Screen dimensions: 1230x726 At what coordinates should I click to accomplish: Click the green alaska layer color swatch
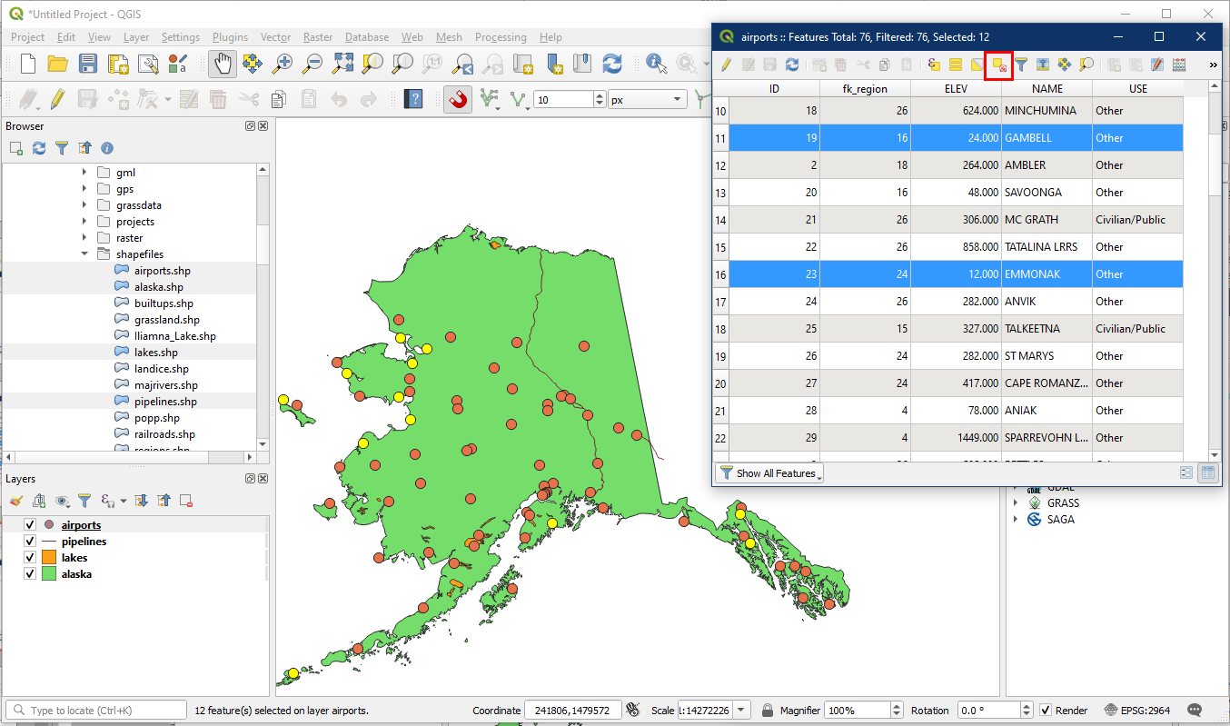tap(49, 574)
